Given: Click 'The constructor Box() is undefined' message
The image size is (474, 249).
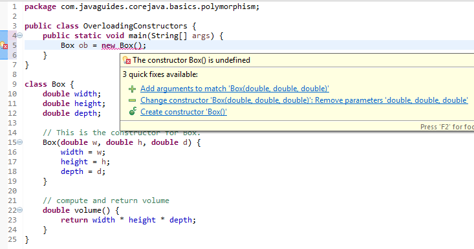Looking at the screenshot, I should coord(191,60).
